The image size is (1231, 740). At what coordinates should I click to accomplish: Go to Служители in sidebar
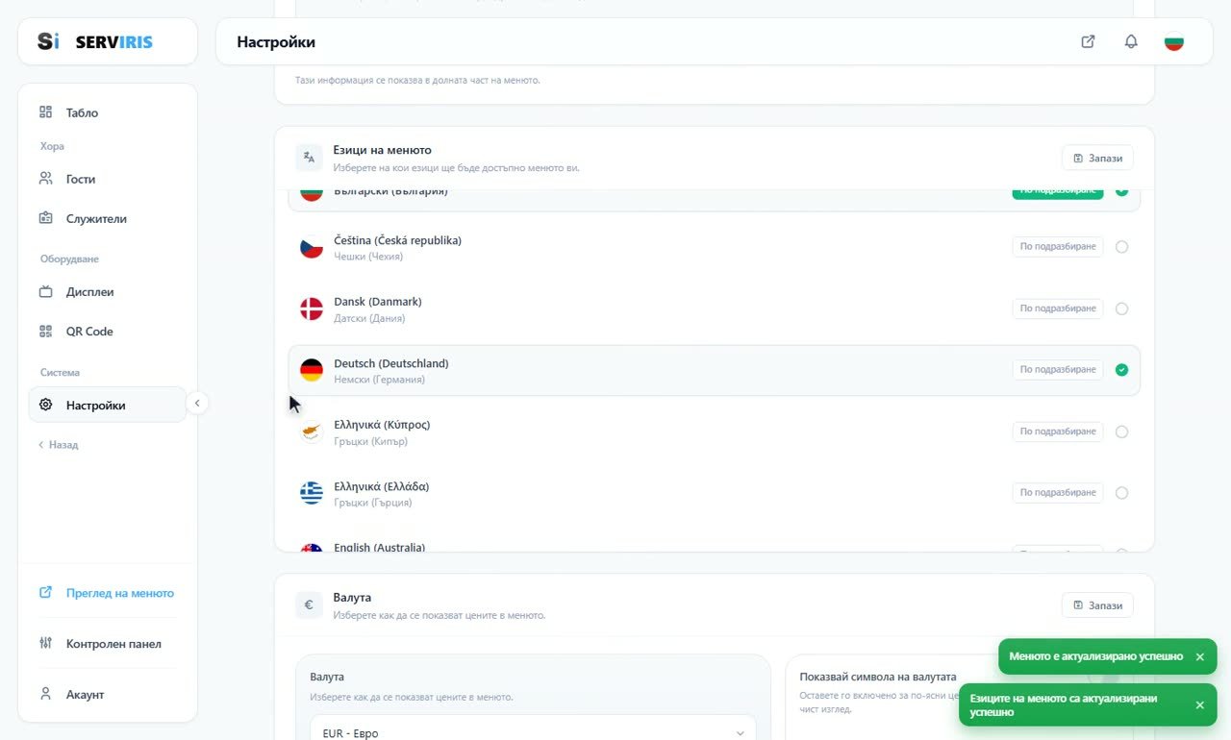pos(107,218)
